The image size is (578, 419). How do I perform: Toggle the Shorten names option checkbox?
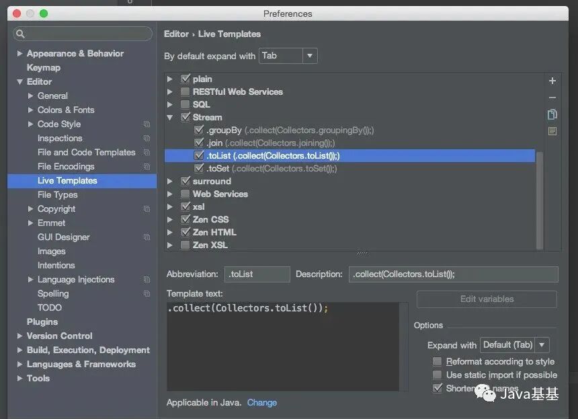coord(437,388)
